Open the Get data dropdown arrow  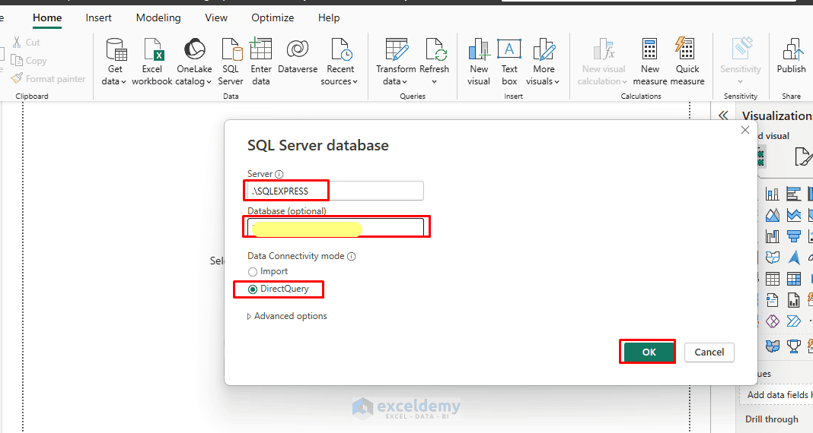(x=124, y=82)
